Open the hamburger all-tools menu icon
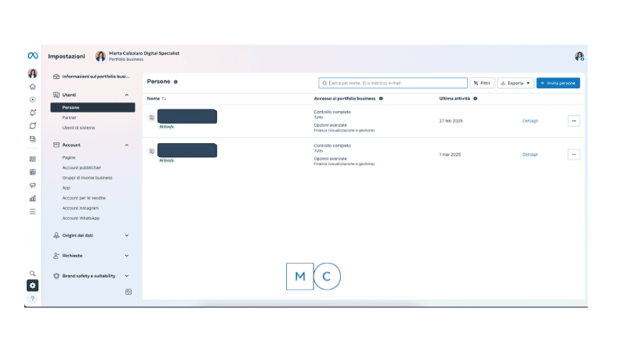The image size is (627, 352). pyautogui.click(x=32, y=211)
